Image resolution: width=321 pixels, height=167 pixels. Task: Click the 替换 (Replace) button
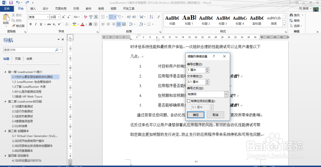[295, 21]
